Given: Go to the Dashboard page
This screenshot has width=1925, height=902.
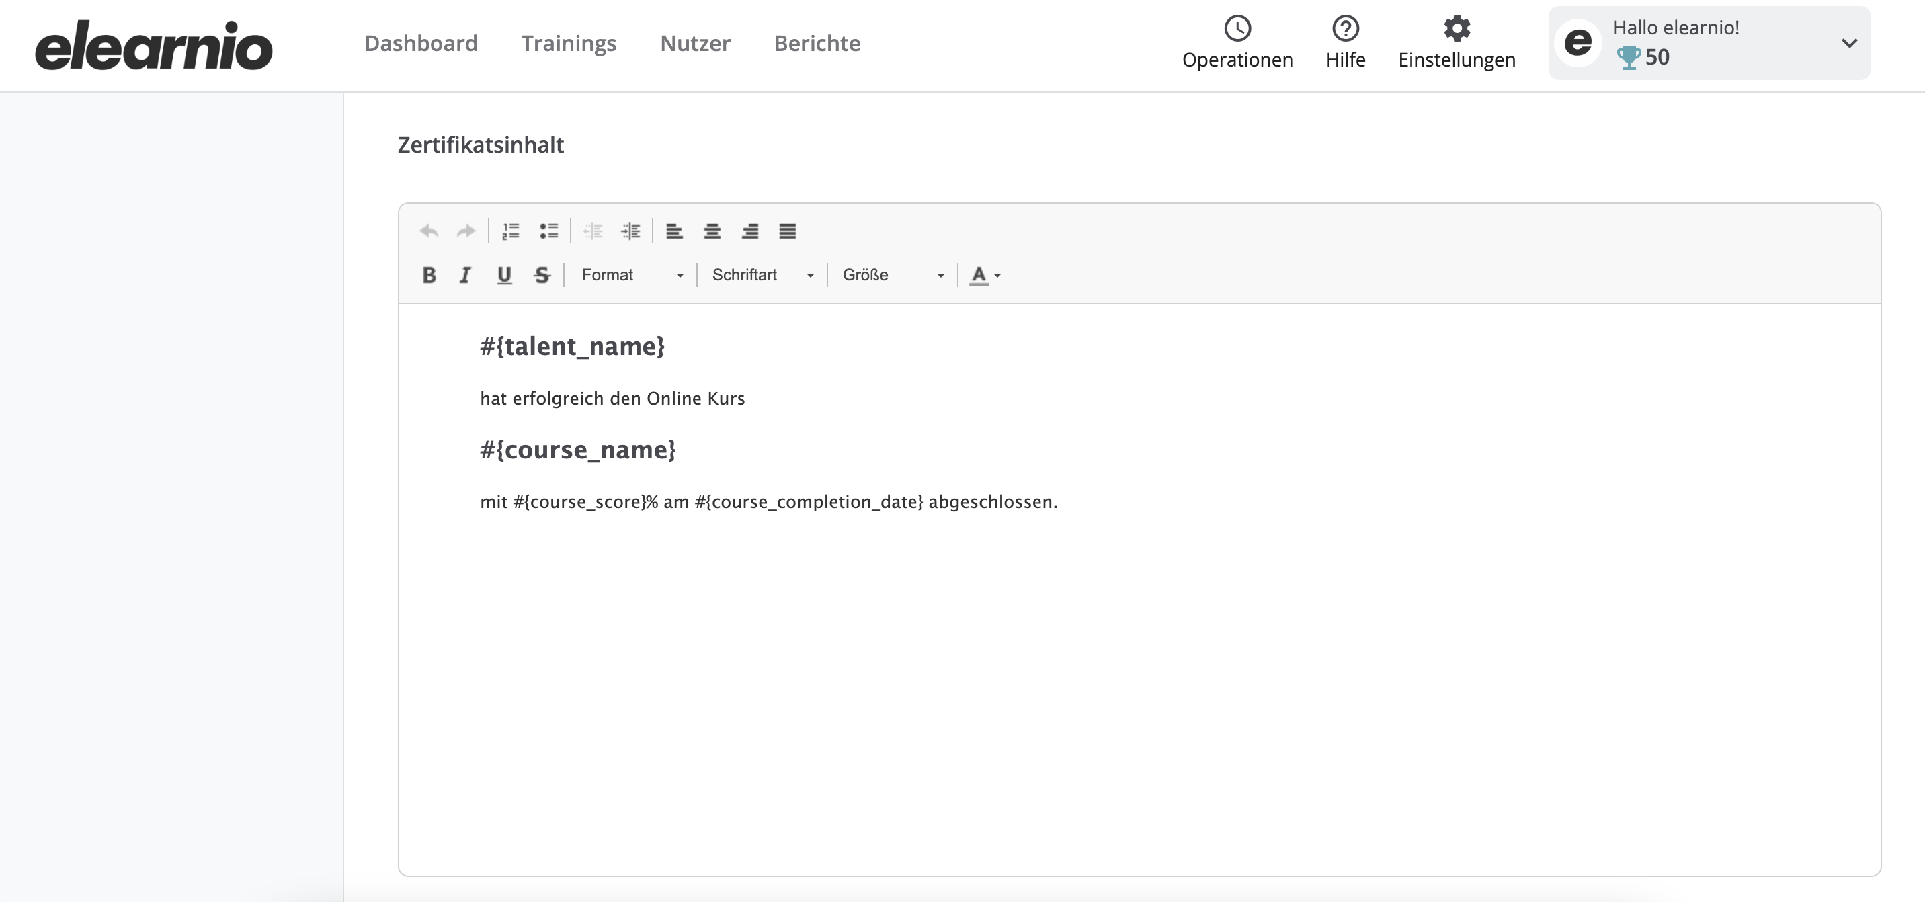Looking at the screenshot, I should (421, 43).
